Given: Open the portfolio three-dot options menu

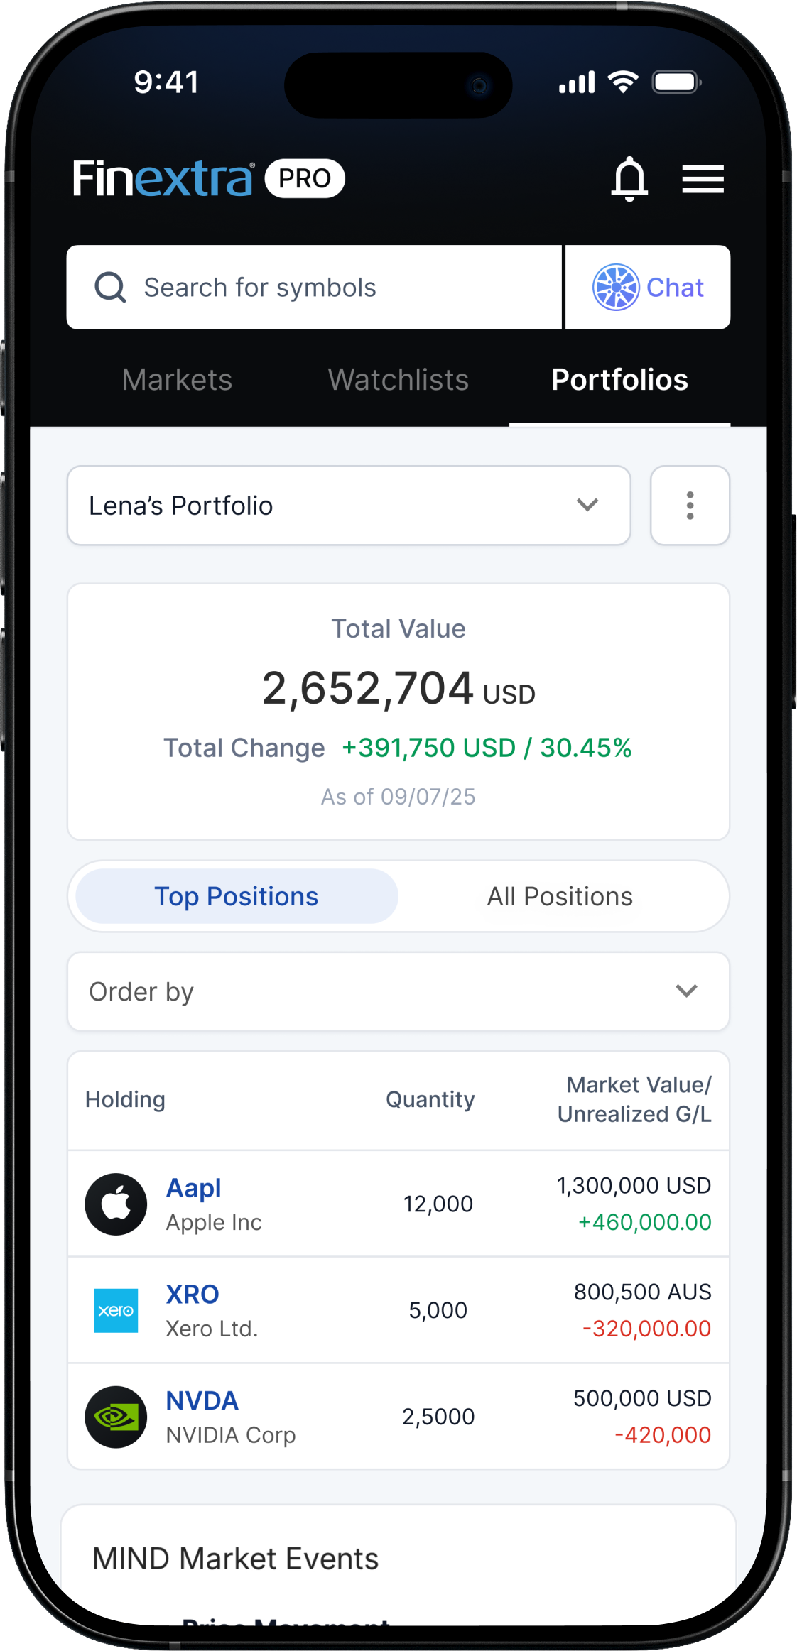Looking at the screenshot, I should pos(690,506).
